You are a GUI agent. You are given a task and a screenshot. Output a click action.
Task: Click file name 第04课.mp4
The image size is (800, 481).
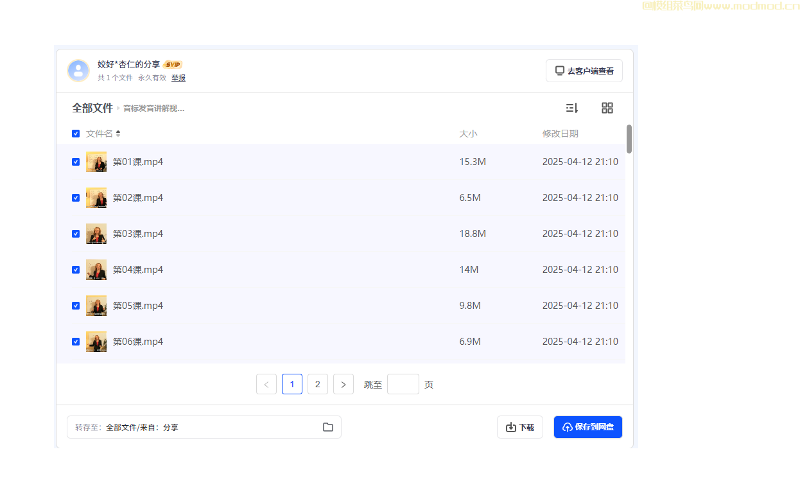point(138,270)
